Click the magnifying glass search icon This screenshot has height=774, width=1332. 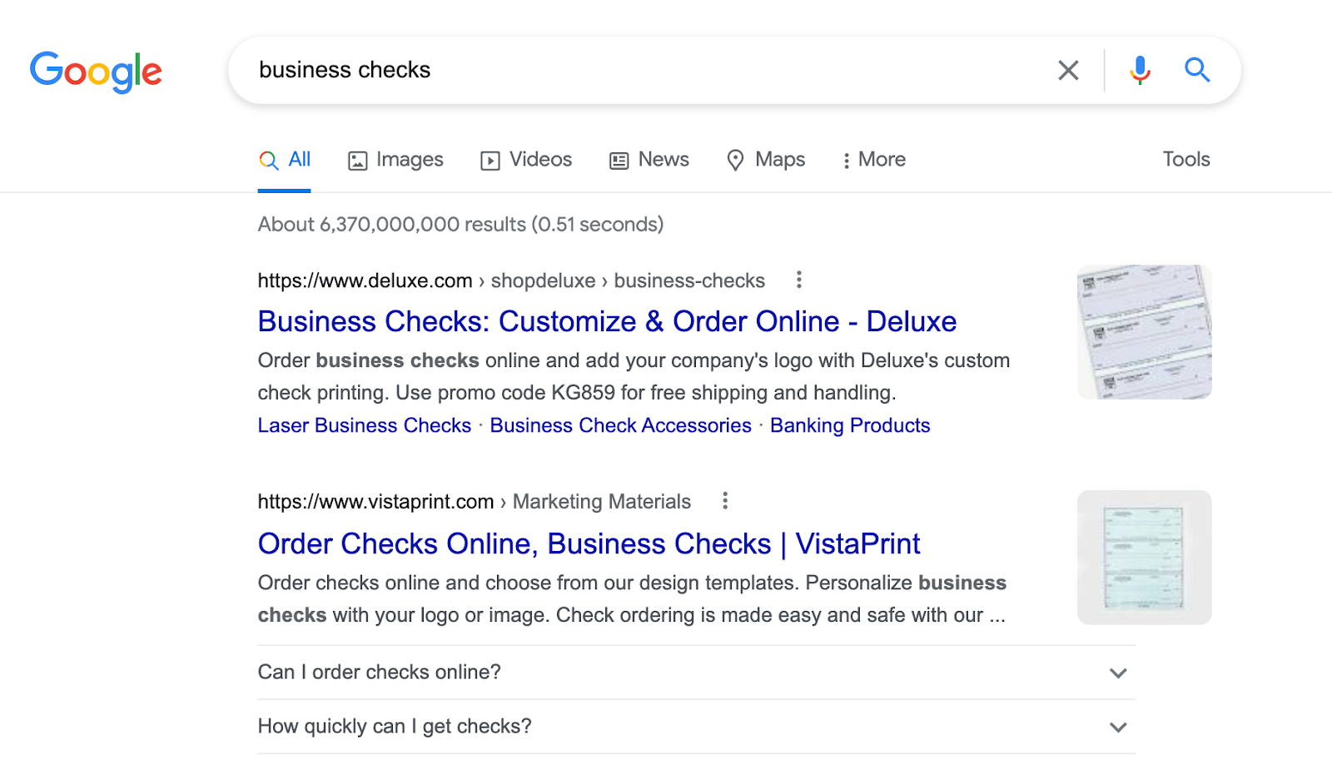(1197, 70)
